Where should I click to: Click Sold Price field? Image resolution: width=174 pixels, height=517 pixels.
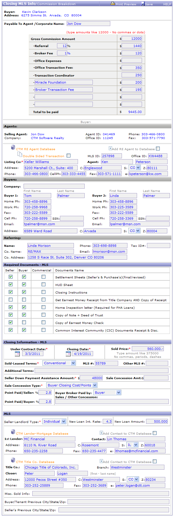coord(148,349)
